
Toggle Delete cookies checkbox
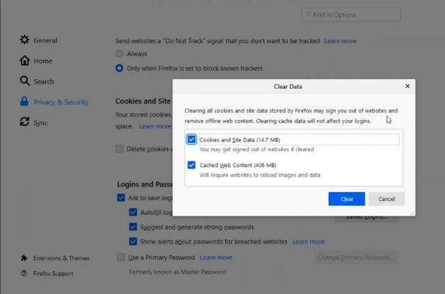119,148
